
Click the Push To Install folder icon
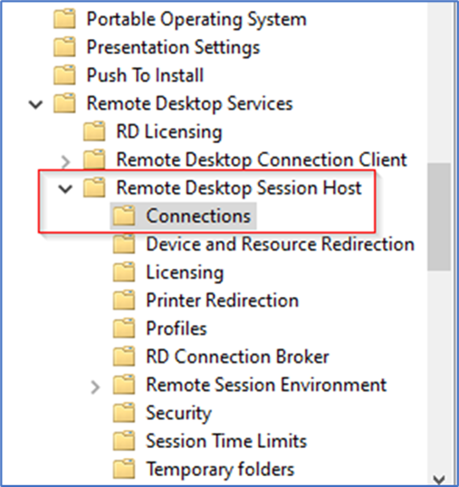click(64, 75)
